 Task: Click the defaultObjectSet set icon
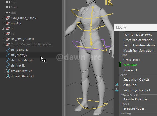tap(8, 76)
